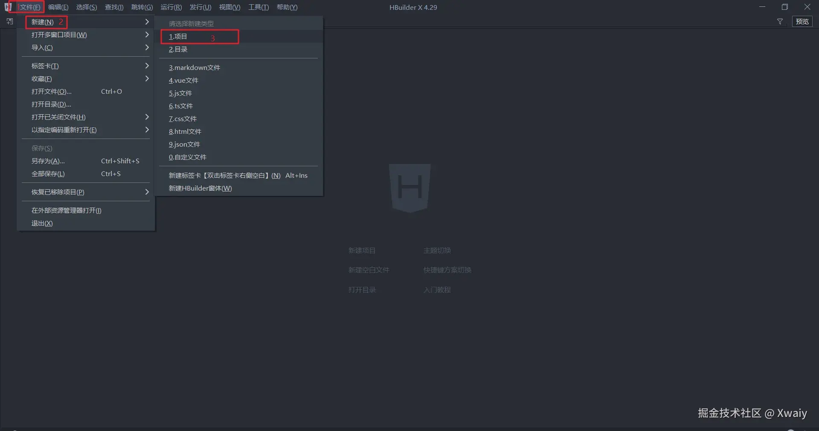Viewport: 819px width, 431px height.
Task: Expand 恢复已移除项目(P) submenu
Action: point(86,192)
